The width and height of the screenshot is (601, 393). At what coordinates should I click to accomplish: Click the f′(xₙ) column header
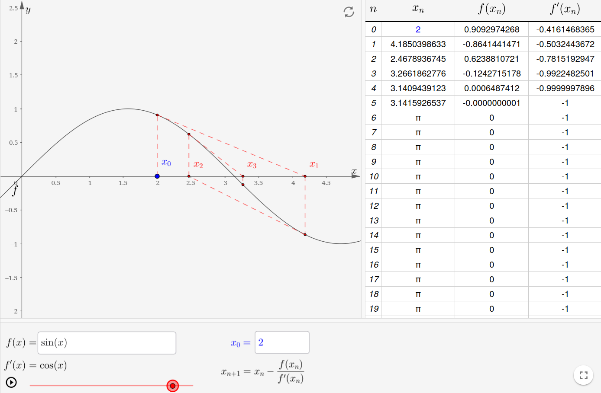pos(565,10)
